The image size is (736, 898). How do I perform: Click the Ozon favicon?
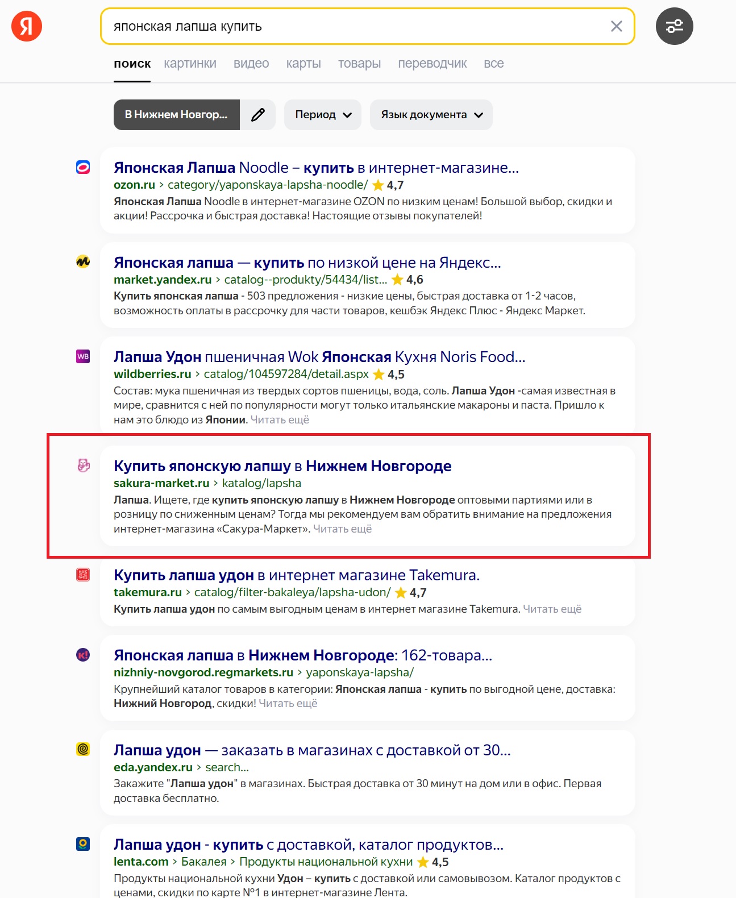(83, 167)
